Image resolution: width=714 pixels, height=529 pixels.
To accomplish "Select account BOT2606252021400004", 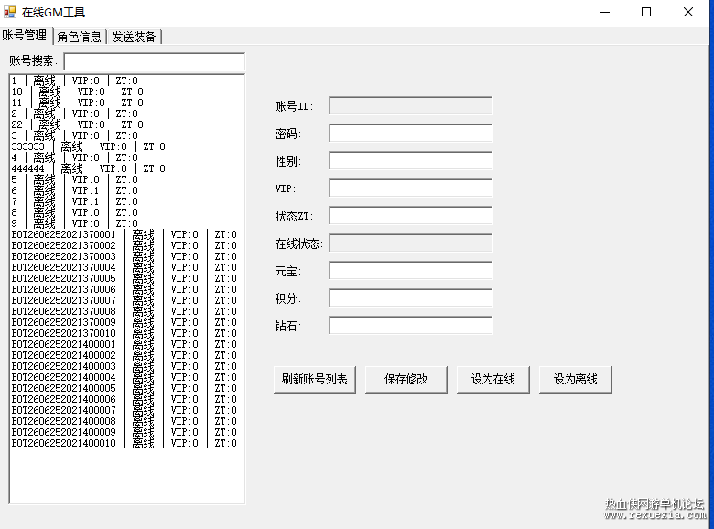I will (126, 377).
